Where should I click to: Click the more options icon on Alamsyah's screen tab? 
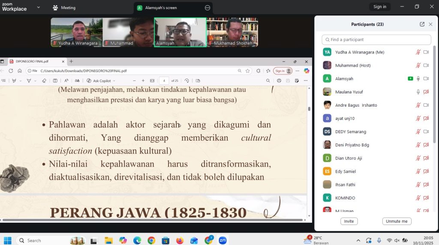pyautogui.click(x=207, y=8)
